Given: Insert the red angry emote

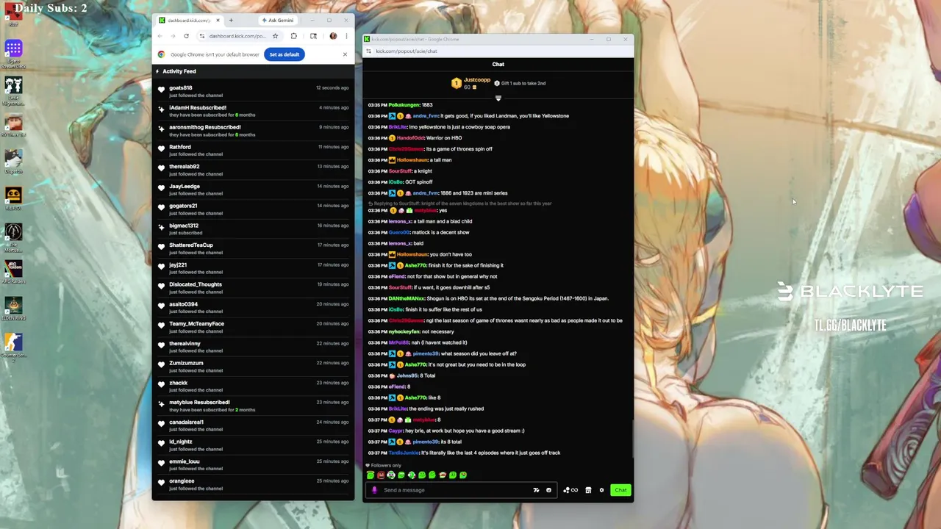Looking at the screenshot, I should point(381,475).
